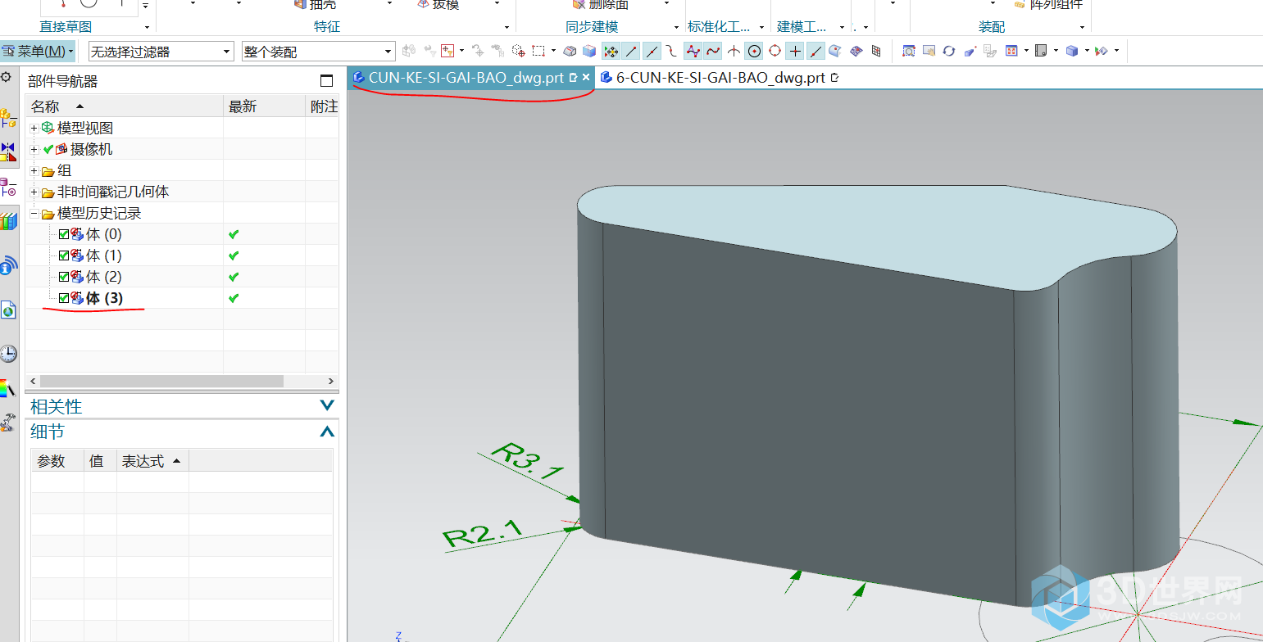Click the navigator scrollbar right arrow

click(332, 381)
